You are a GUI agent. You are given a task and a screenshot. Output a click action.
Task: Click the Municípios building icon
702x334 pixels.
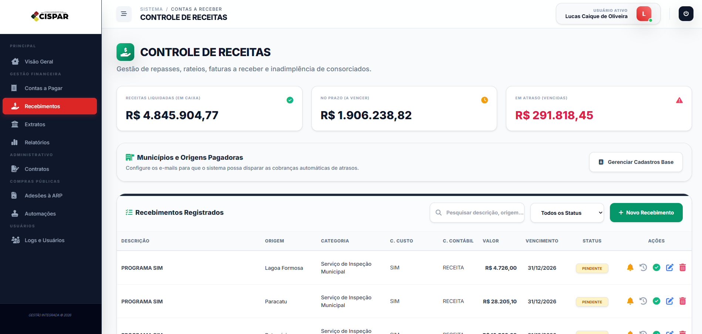(x=129, y=158)
